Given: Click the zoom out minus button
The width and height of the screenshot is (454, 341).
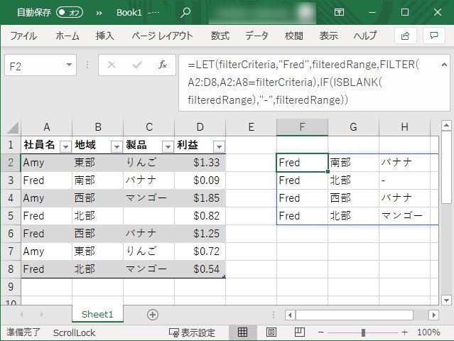Looking at the screenshot, I should pos(320,332).
